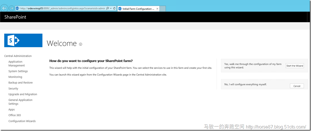This screenshot has width=311, height=131.
Task: Click the search magnifier icon in address bar
Action: pyautogui.click(x=108, y=8)
